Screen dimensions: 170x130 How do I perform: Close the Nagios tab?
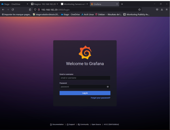[x=57, y=4]
